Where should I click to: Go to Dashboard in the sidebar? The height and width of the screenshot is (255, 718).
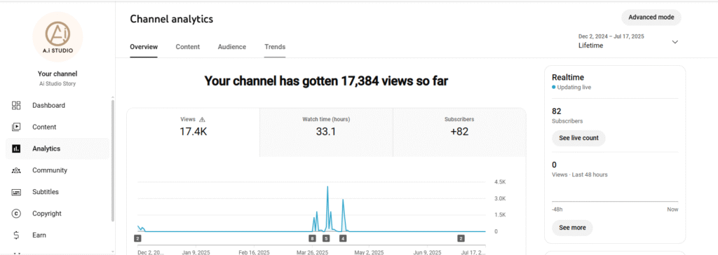(x=57, y=105)
